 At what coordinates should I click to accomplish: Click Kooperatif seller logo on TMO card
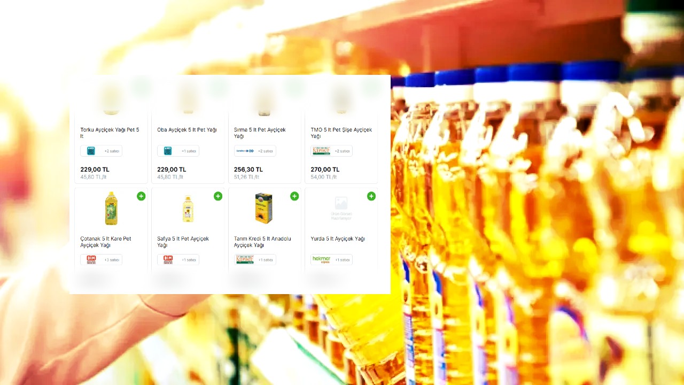[x=321, y=151]
